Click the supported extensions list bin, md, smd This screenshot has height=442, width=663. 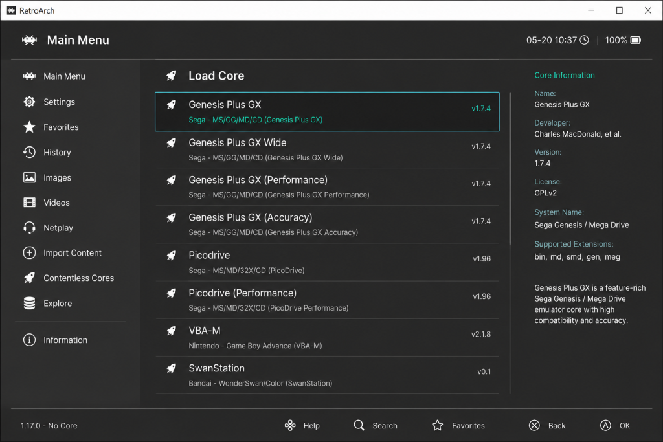pyautogui.click(x=577, y=256)
